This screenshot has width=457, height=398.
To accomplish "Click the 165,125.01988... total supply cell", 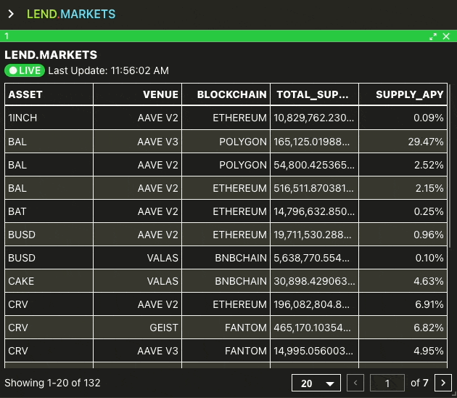I will [x=315, y=142].
